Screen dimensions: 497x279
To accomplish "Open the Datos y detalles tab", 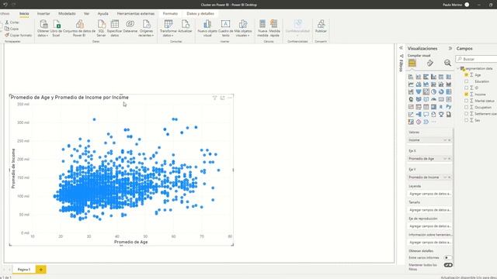I will pyautogui.click(x=200, y=14).
